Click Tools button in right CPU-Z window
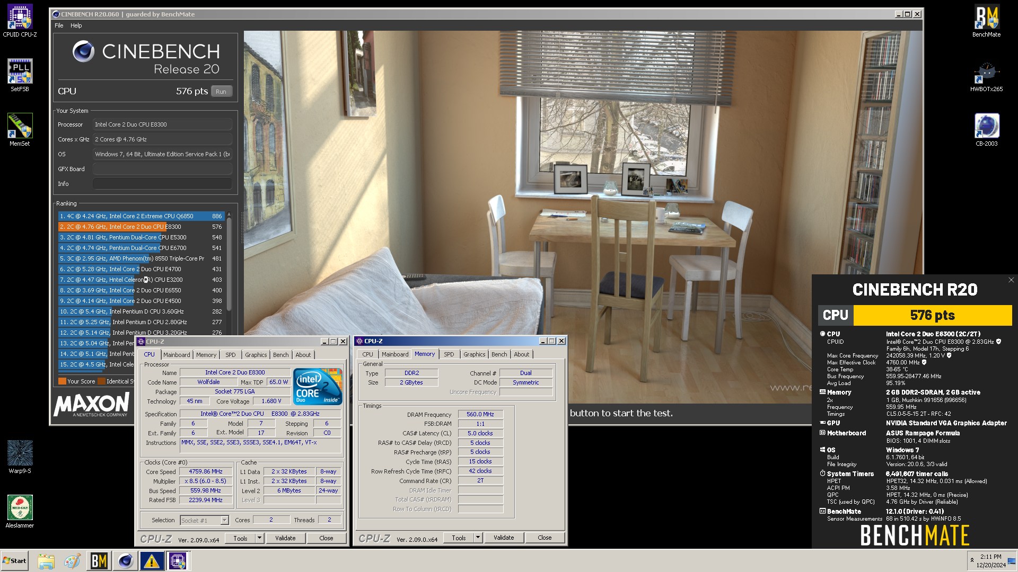1018x572 pixels. 459,538
